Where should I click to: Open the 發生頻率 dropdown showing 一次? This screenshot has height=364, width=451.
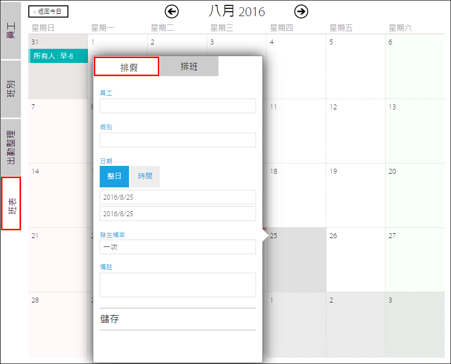(x=177, y=247)
